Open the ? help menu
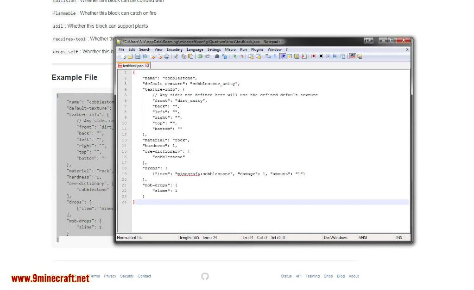The image size is (474, 290). pos(286,49)
